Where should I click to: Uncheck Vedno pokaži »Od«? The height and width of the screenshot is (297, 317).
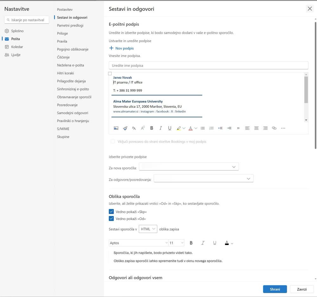111,218
